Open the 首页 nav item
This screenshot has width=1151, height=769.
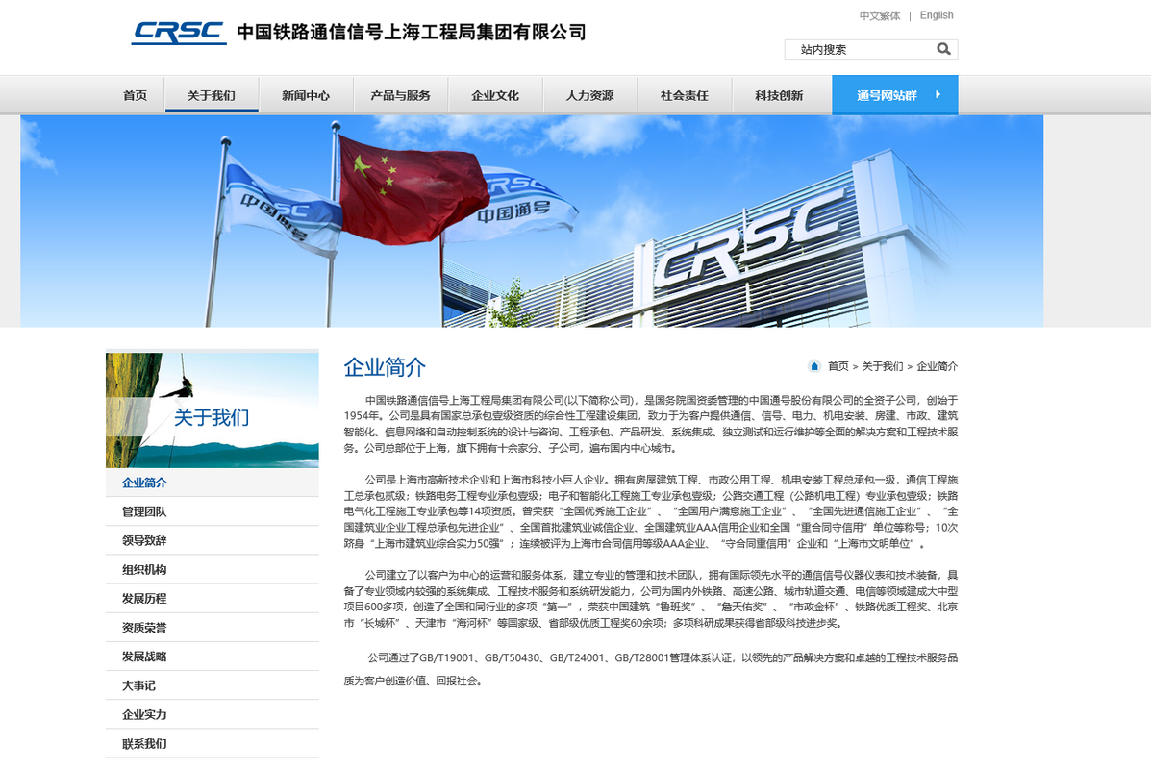coord(135,95)
